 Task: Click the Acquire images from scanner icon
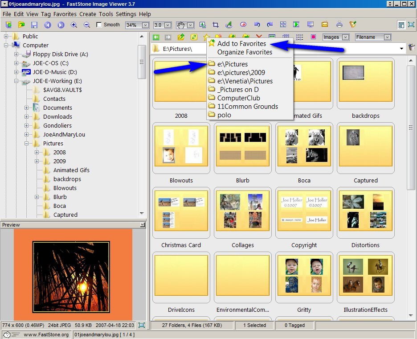(x=8, y=25)
